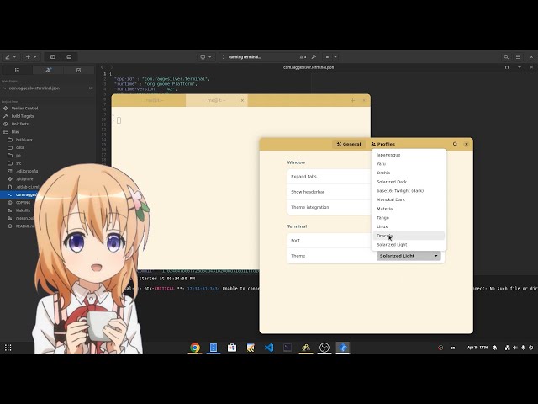The height and width of the screenshot is (404, 538).
Task: Switch to Profiles tab in preferences
Action: point(383,144)
